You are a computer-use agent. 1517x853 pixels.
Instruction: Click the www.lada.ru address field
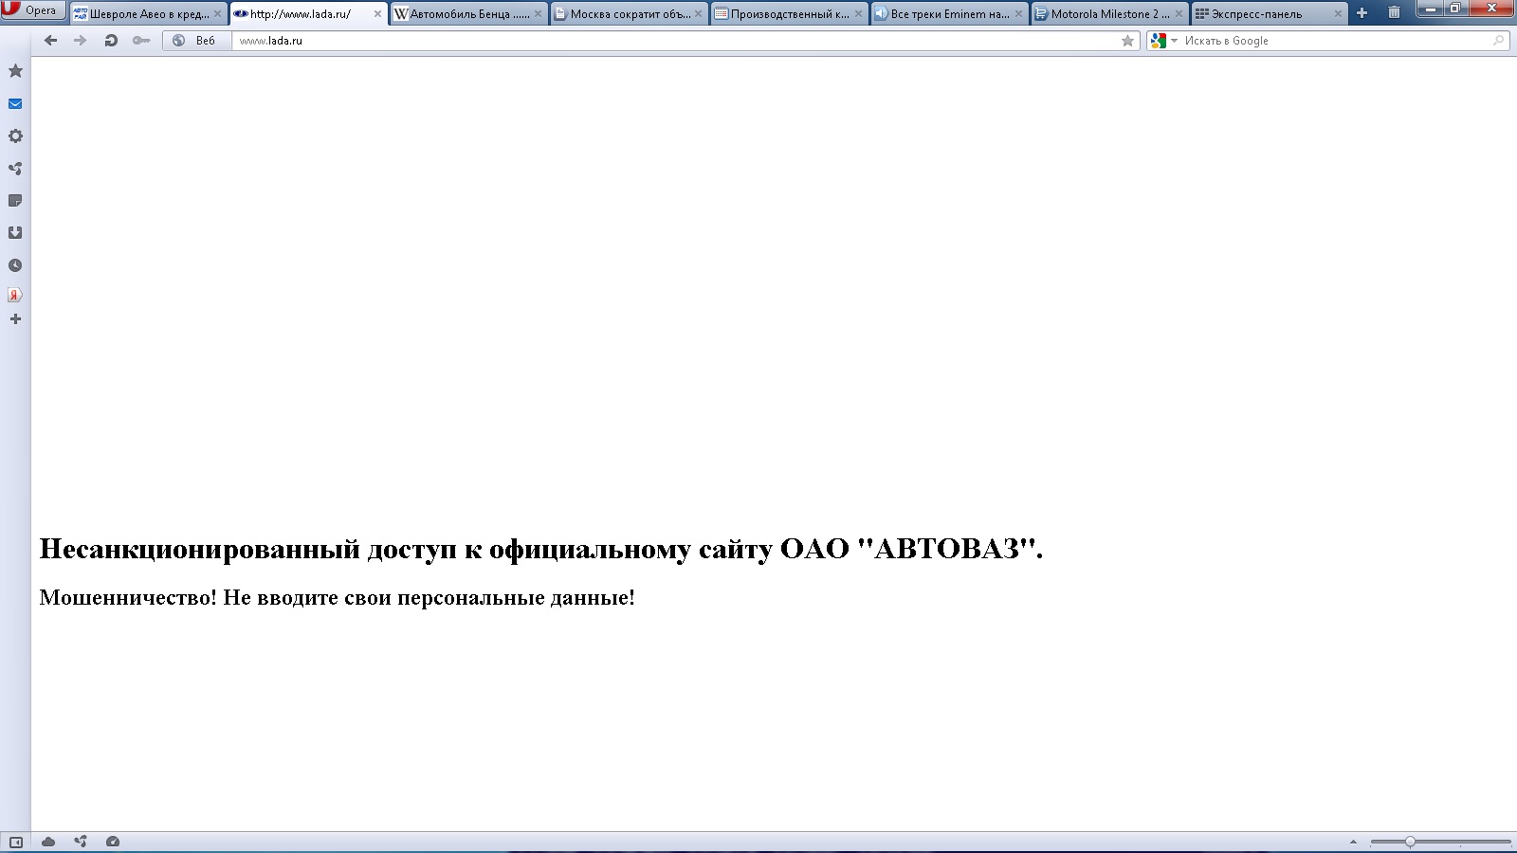tap(675, 41)
